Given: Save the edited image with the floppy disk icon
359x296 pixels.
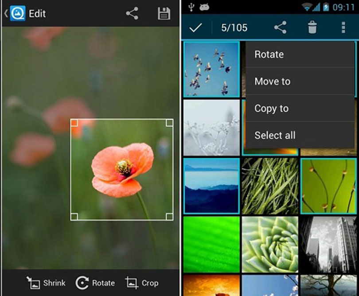Looking at the screenshot, I should pos(164,13).
